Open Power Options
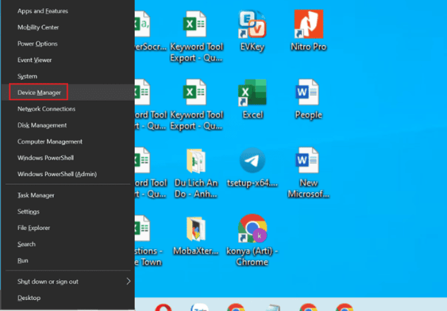 click(37, 44)
